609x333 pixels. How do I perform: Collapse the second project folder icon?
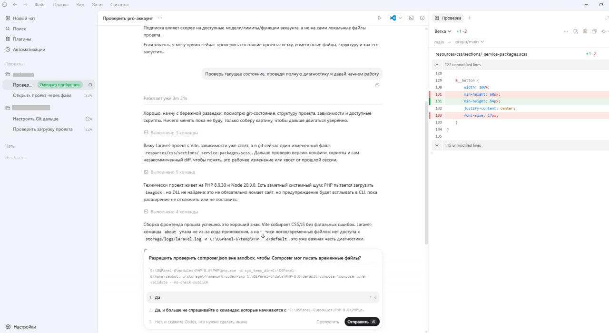8,108
